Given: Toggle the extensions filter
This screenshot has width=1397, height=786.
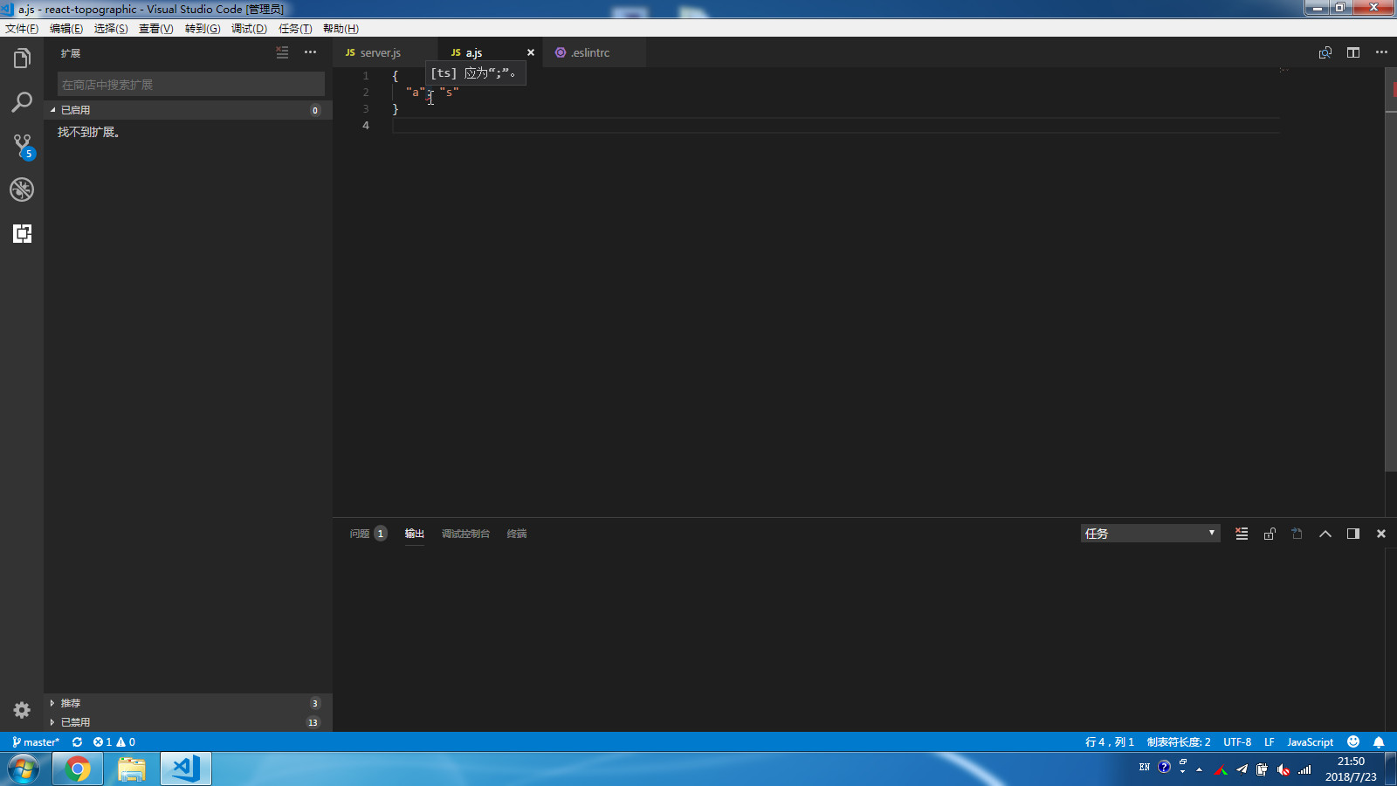Looking at the screenshot, I should [x=282, y=52].
